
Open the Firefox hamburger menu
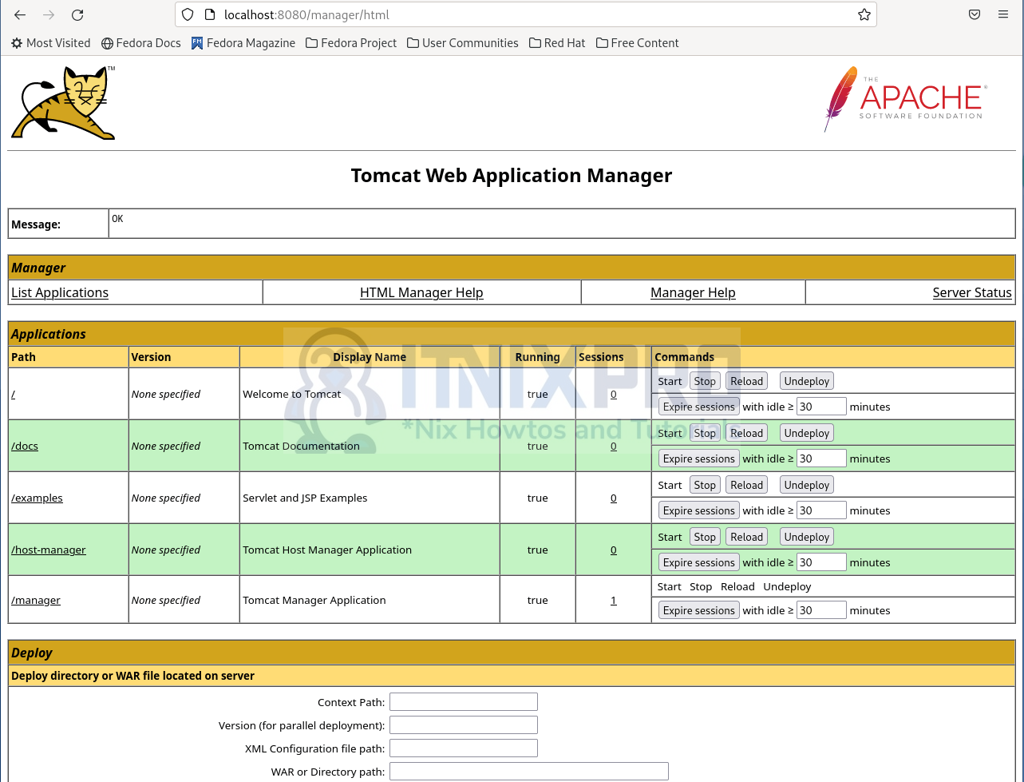[x=1003, y=14]
